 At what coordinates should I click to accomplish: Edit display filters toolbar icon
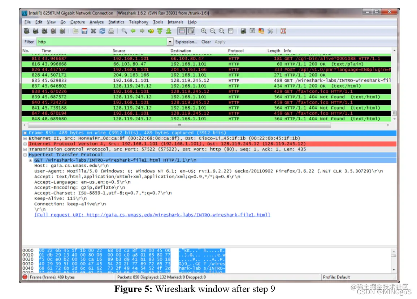tap(252, 31)
